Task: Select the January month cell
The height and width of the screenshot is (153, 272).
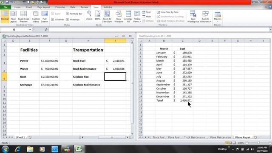Action: 164,53
